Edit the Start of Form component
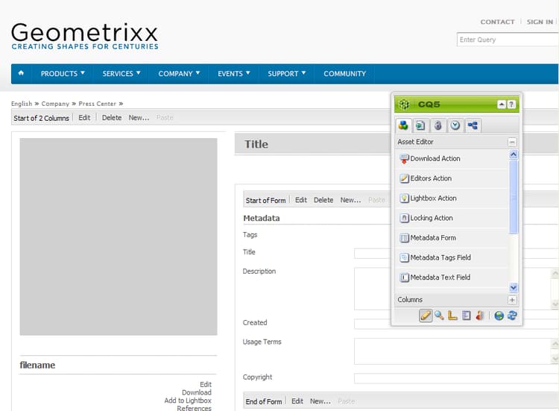Image resolution: width=559 pixels, height=411 pixels. [x=301, y=200]
